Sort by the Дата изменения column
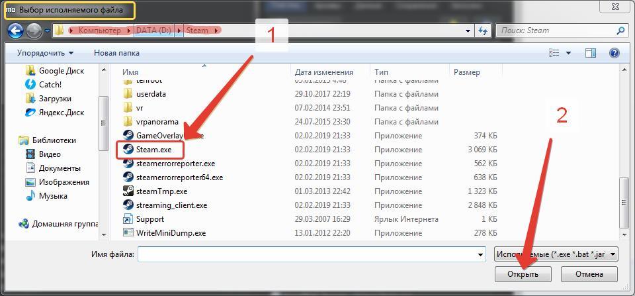This screenshot has height=296, width=635. tap(324, 72)
